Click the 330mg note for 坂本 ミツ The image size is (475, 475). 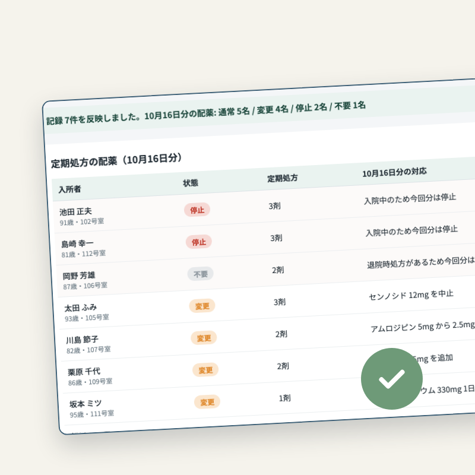pos(447,389)
